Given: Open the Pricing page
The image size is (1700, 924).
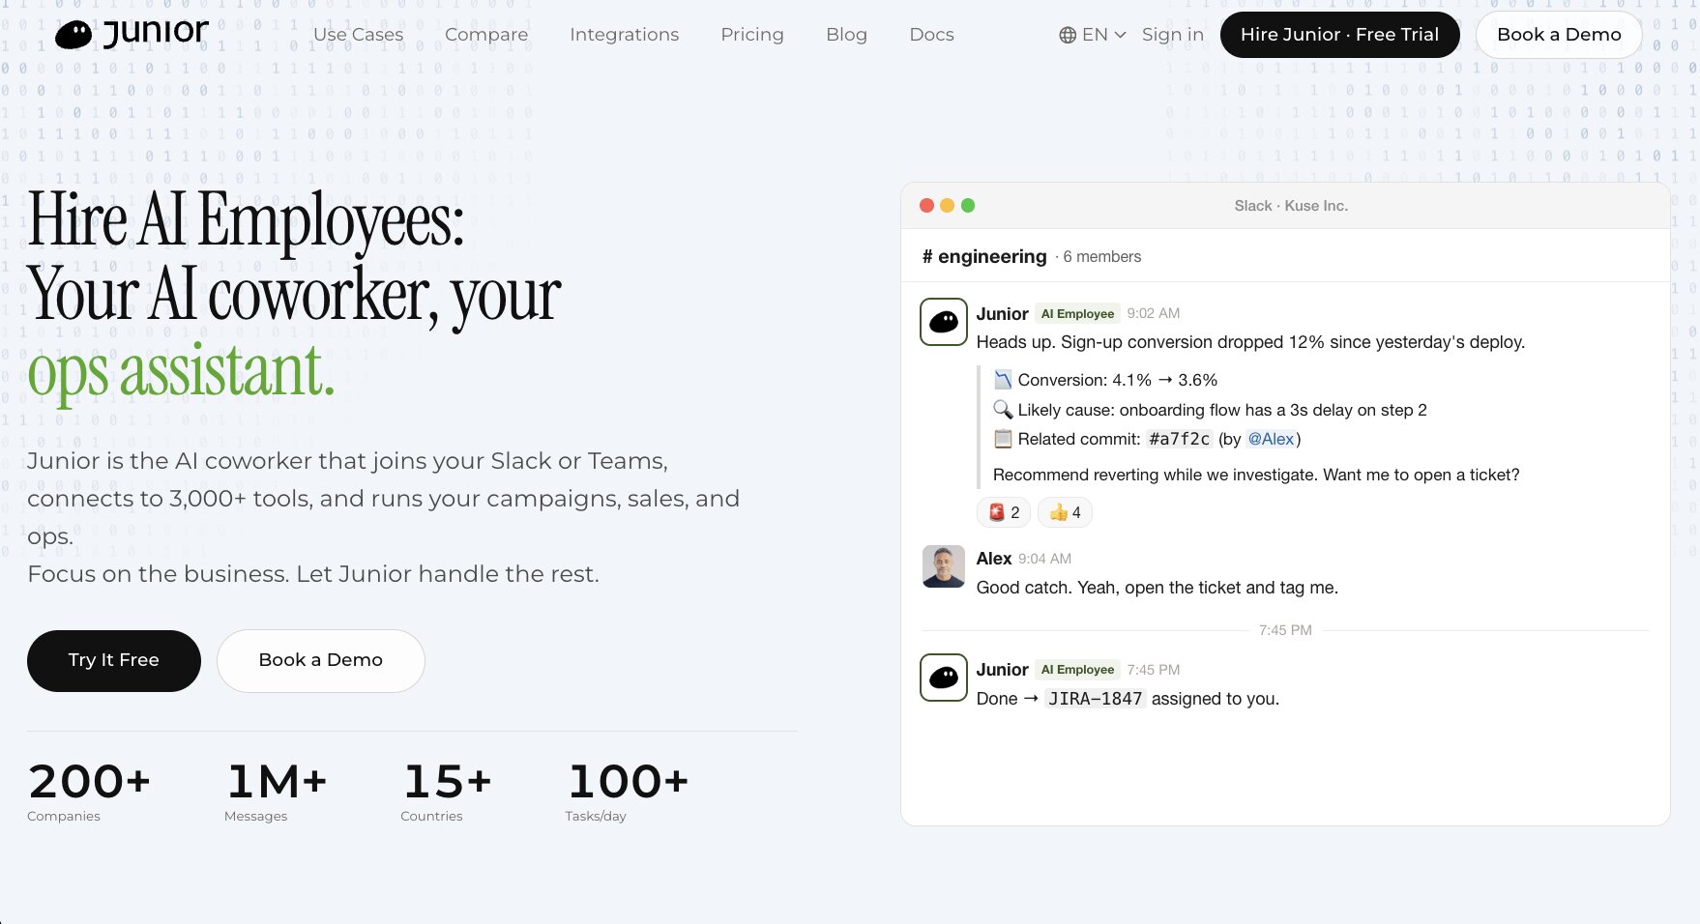Looking at the screenshot, I should [752, 35].
